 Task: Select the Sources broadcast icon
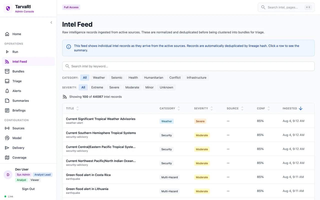point(7,128)
